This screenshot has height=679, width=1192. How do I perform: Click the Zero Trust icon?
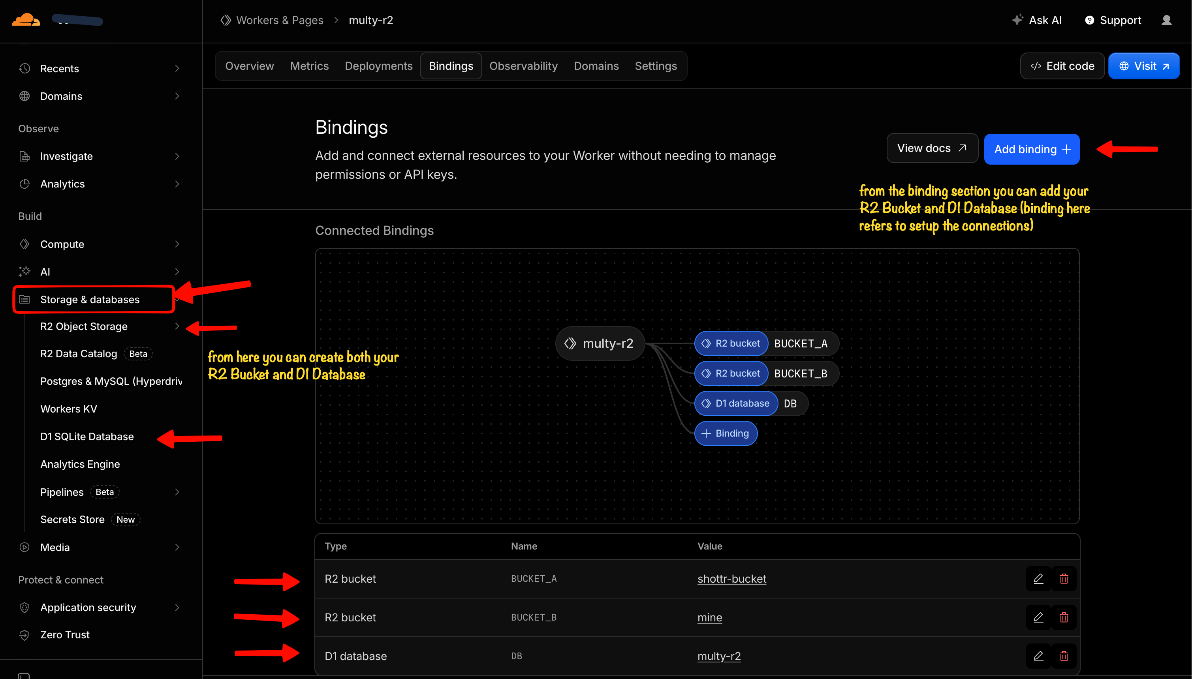pos(24,635)
